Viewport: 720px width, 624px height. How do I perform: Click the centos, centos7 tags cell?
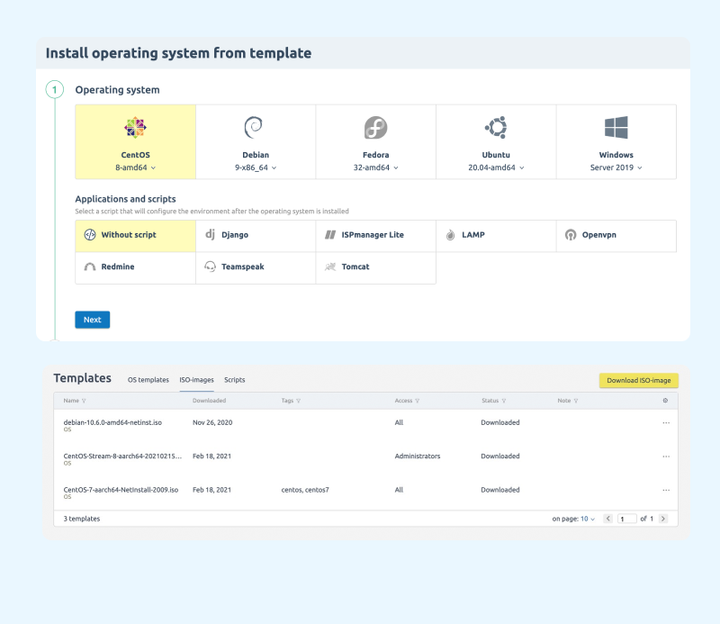pyautogui.click(x=305, y=490)
